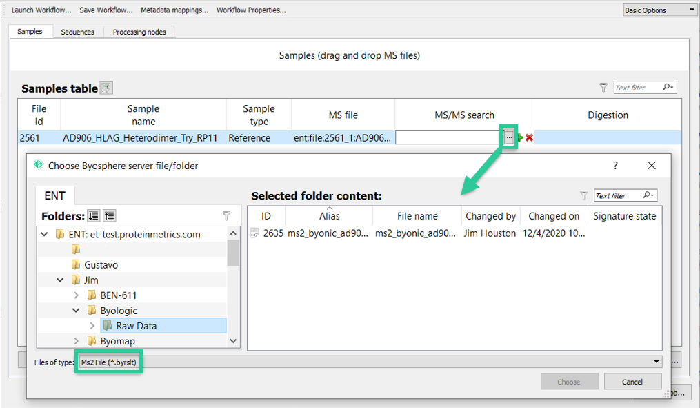Screen dimensions: 700x408
Task: Switch to the Processing nodes tab
Action: [139, 32]
